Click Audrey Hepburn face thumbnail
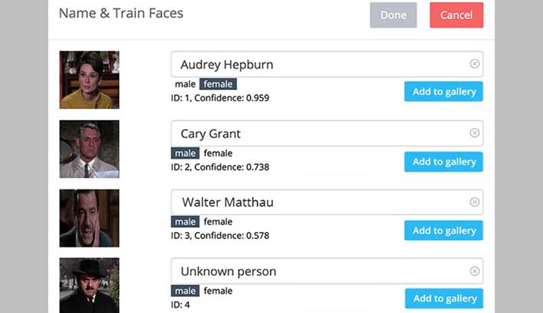Screen dimensions: 543x313 click(89, 80)
